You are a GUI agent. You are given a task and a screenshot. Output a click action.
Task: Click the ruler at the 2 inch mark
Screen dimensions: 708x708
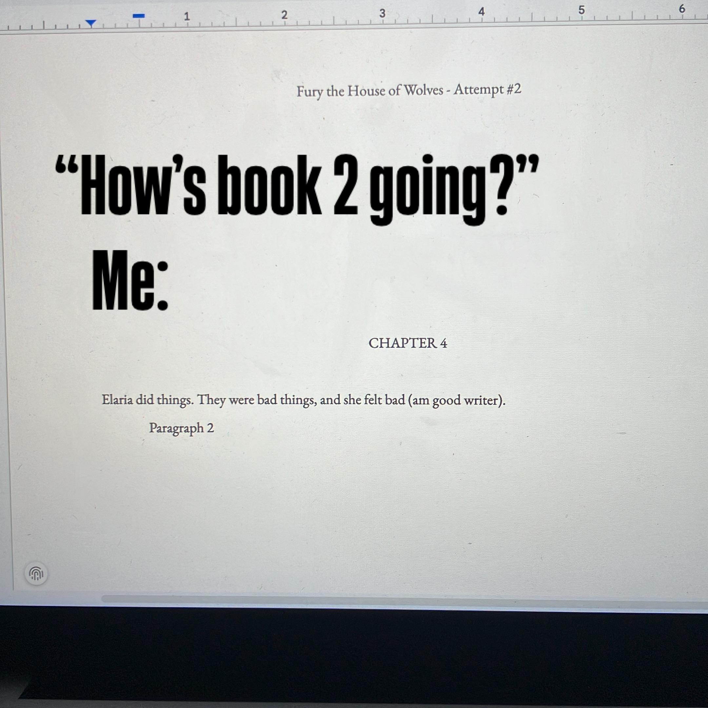point(285,15)
